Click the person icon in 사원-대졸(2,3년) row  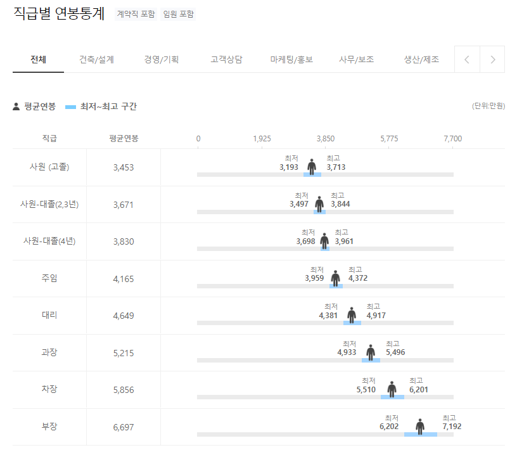319,204
